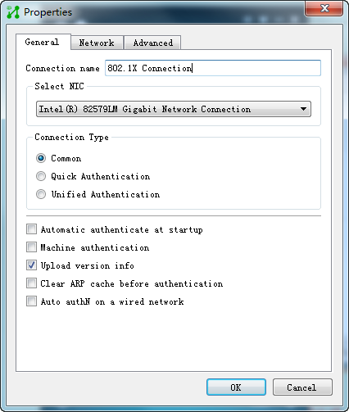Click into the Connection name field
The width and height of the screenshot is (349, 412).
pyautogui.click(x=213, y=68)
